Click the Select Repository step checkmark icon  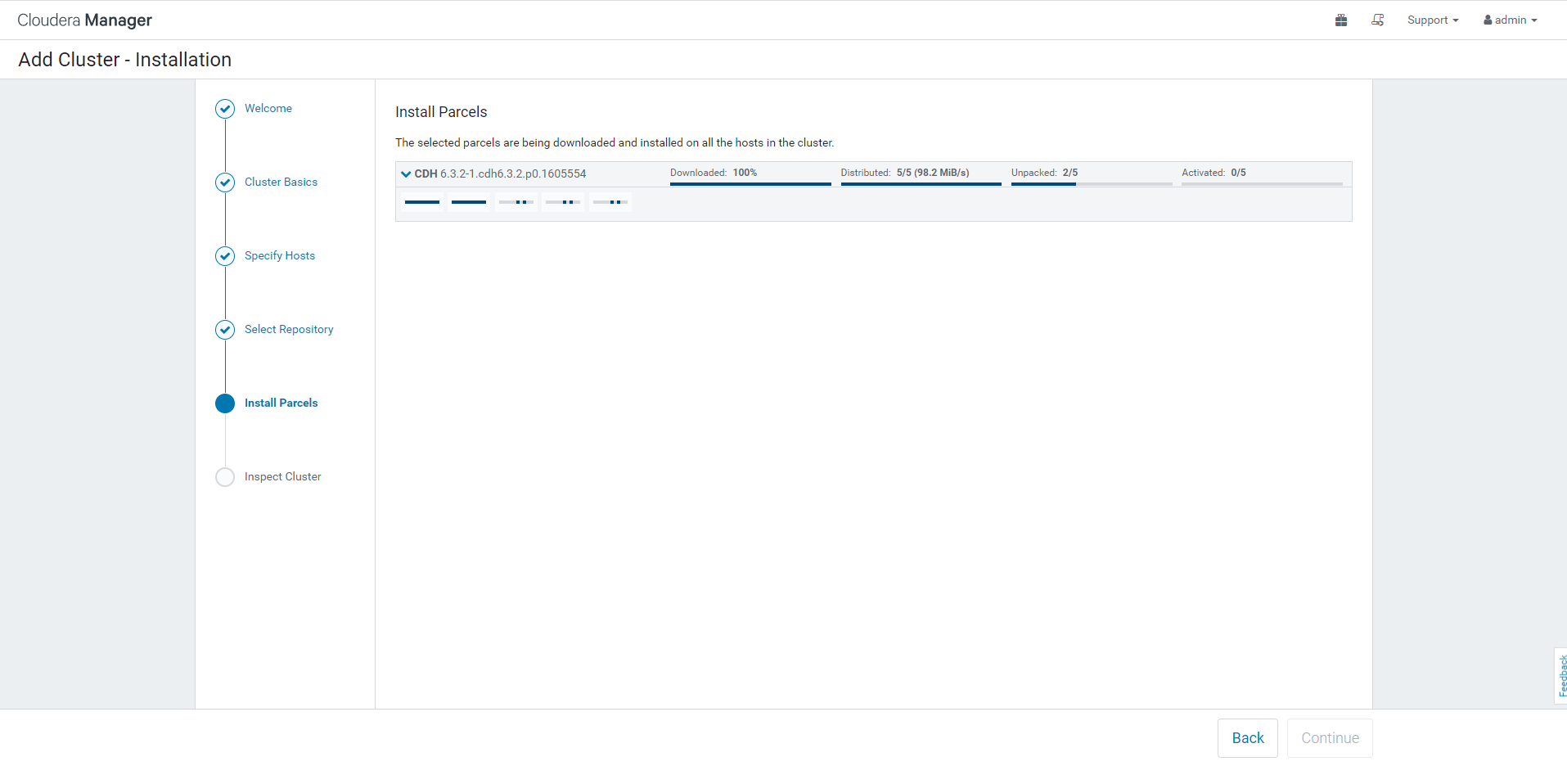[x=225, y=330]
